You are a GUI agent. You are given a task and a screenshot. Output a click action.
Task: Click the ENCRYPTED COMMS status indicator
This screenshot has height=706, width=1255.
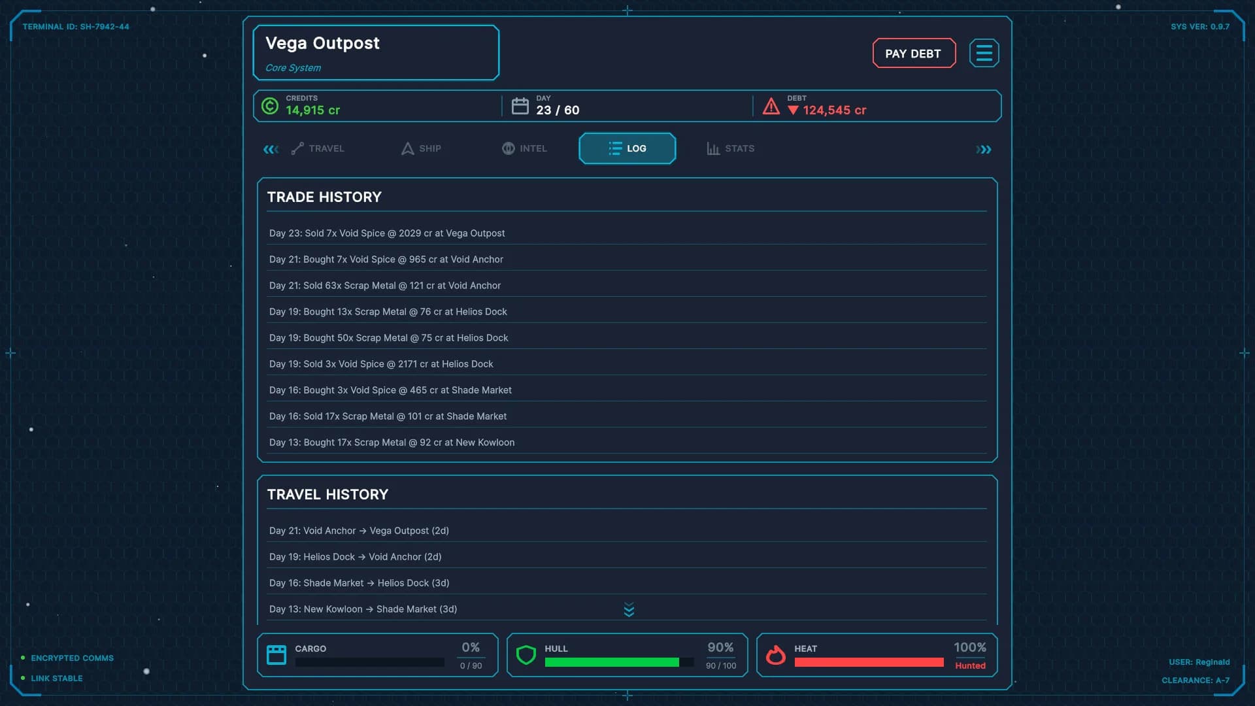click(x=67, y=658)
